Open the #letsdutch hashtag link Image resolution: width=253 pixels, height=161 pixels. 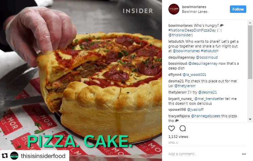click(210, 51)
